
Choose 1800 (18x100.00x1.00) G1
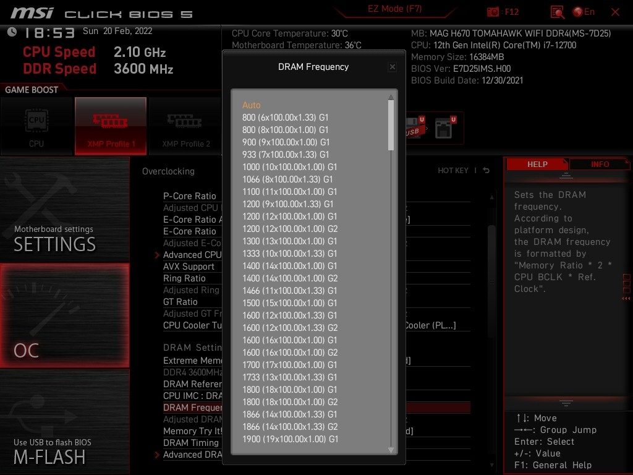pos(289,390)
